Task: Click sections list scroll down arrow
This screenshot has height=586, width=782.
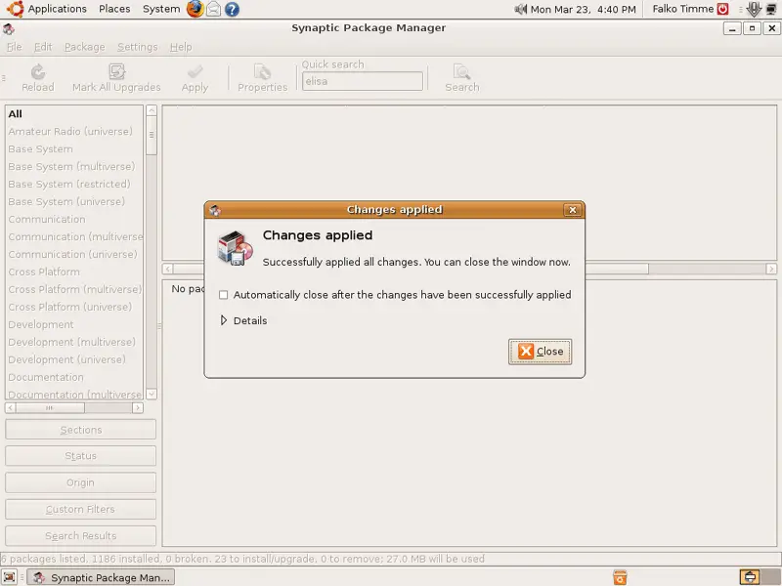Action: pyautogui.click(x=152, y=394)
